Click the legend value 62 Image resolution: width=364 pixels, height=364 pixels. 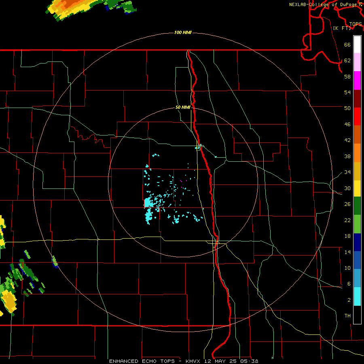click(347, 61)
